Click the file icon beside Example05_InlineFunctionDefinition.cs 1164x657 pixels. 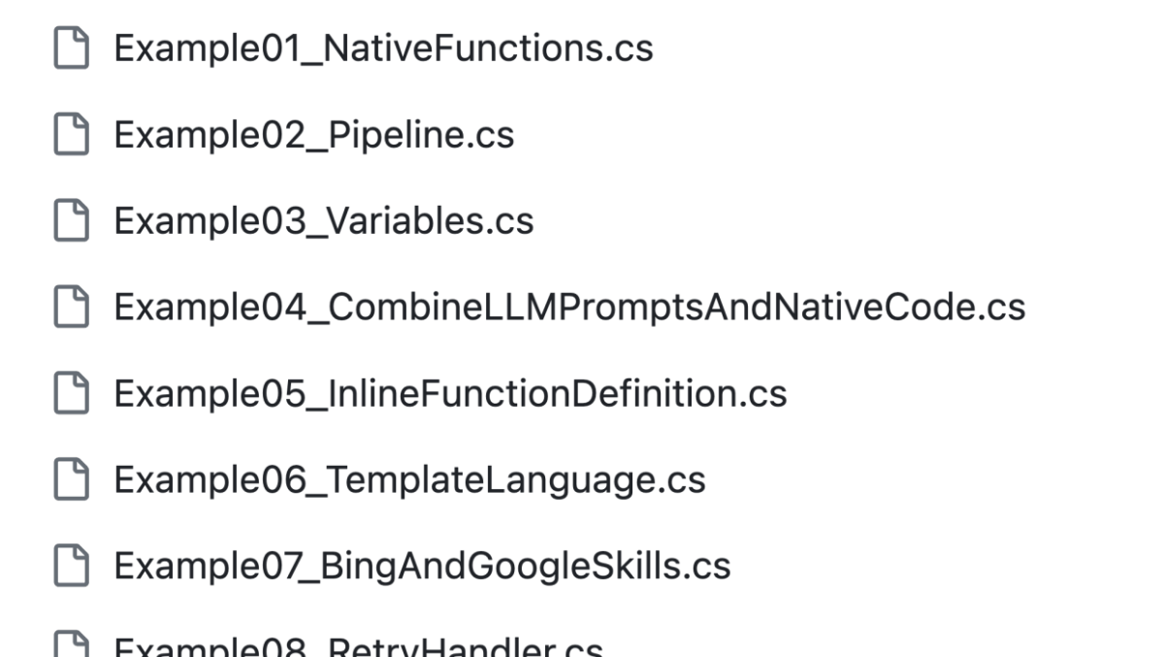tap(69, 393)
